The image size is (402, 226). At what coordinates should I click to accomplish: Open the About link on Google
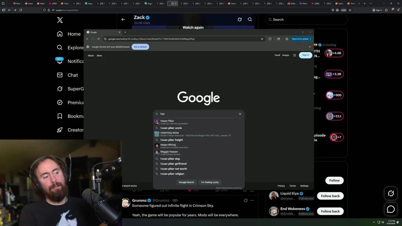90,56
